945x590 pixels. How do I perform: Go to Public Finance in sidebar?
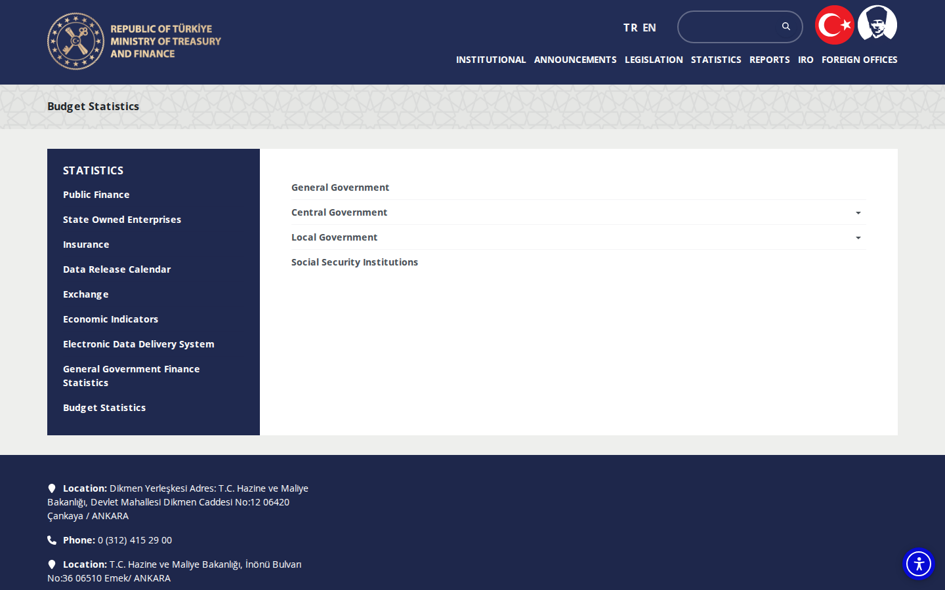tap(96, 195)
